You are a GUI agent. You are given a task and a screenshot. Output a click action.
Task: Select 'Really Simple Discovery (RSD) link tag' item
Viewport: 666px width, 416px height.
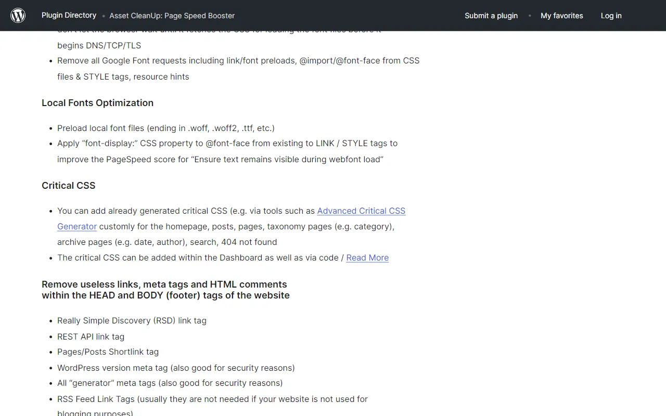132,320
